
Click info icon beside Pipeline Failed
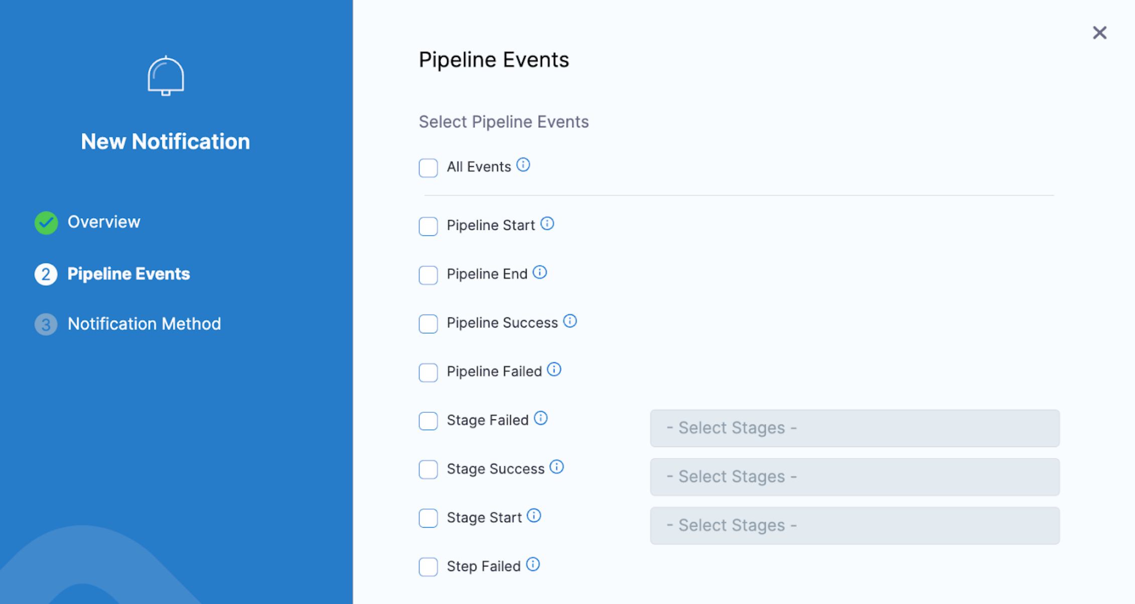click(554, 370)
